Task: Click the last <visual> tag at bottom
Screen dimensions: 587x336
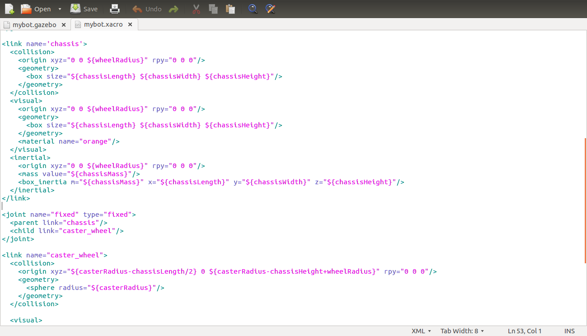Action: 26,320
